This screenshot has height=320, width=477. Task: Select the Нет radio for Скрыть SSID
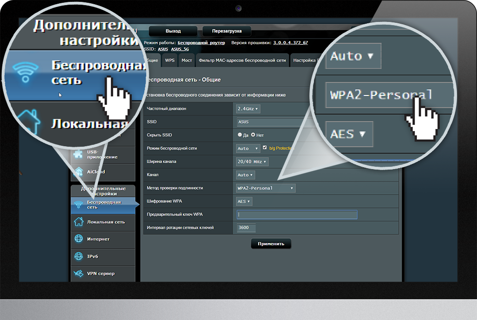pos(253,135)
